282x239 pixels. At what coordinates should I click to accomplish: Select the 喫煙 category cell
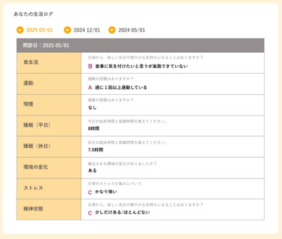click(x=49, y=105)
